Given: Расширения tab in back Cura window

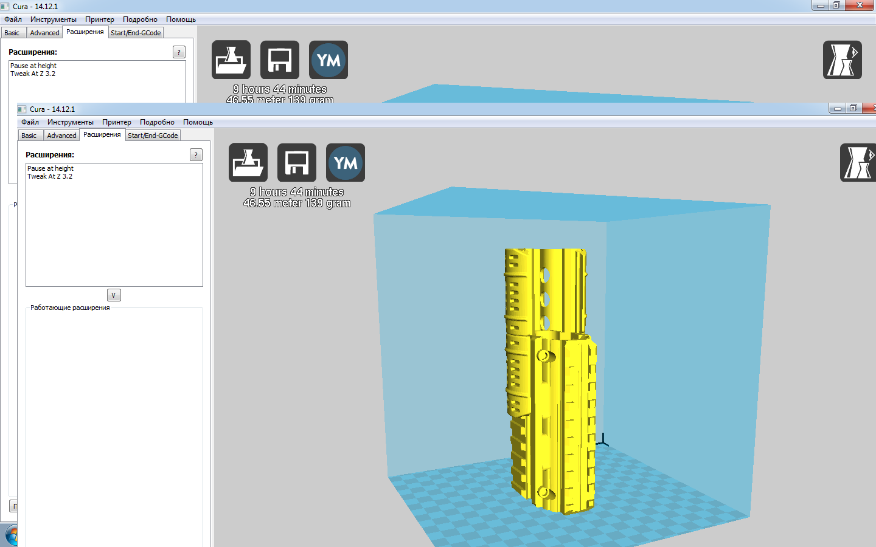Looking at the screenshot, I should [85, 32].
